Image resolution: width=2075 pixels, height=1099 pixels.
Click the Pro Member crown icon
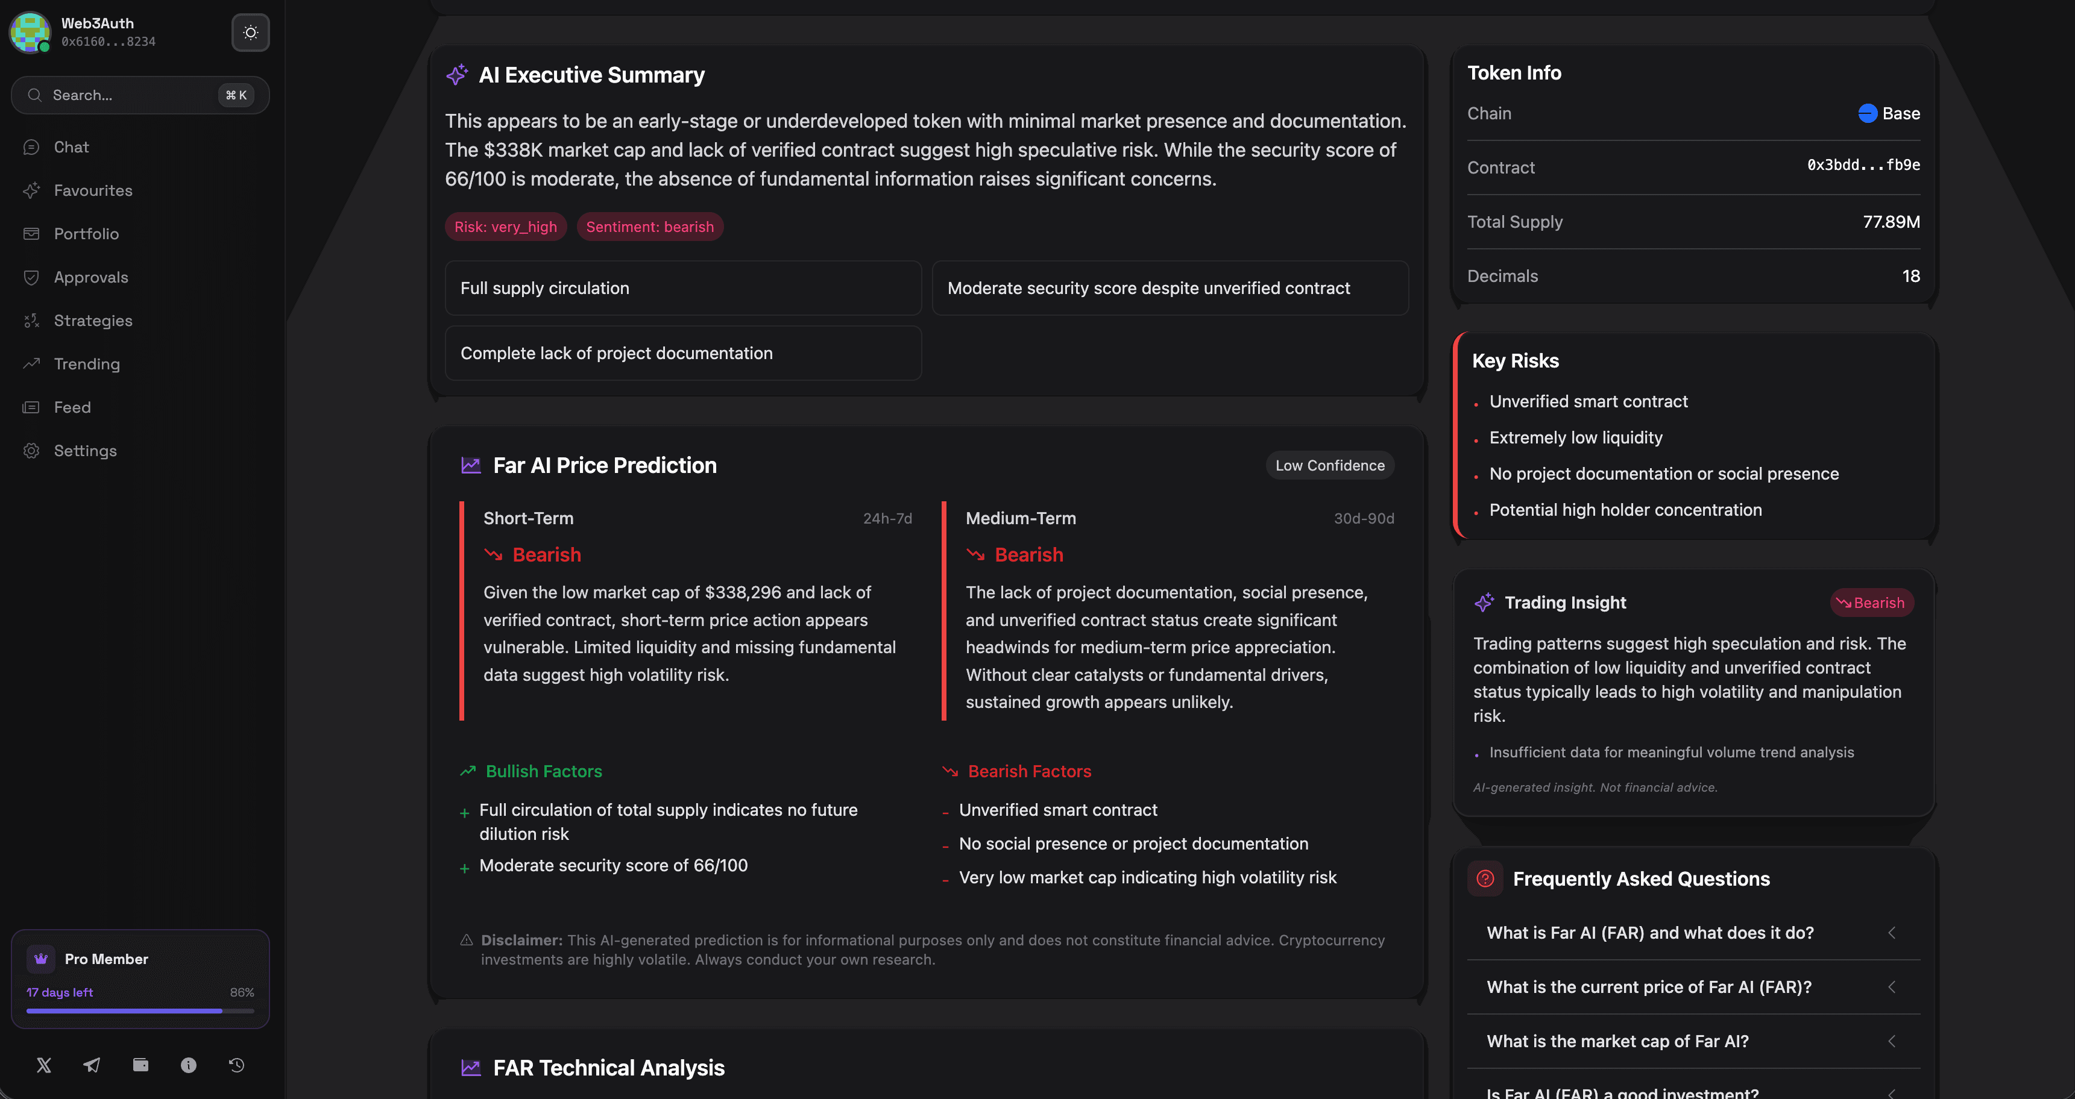(41, 960)
